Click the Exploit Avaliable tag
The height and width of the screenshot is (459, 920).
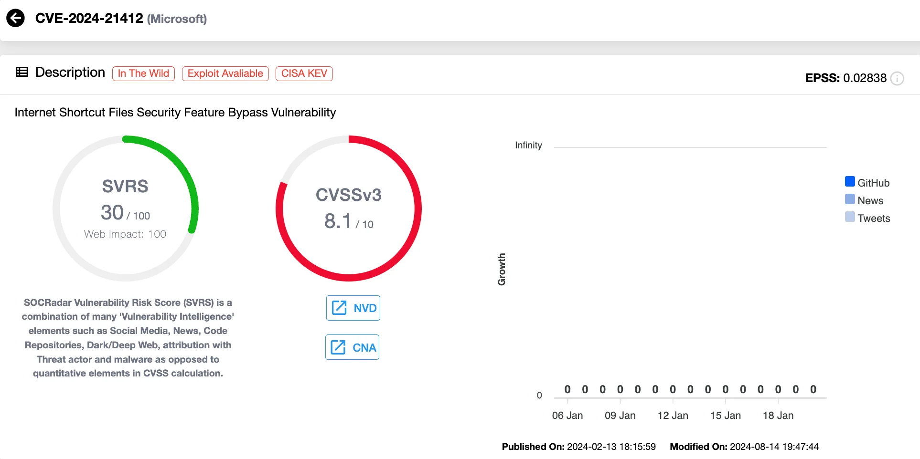click(225, 73)
